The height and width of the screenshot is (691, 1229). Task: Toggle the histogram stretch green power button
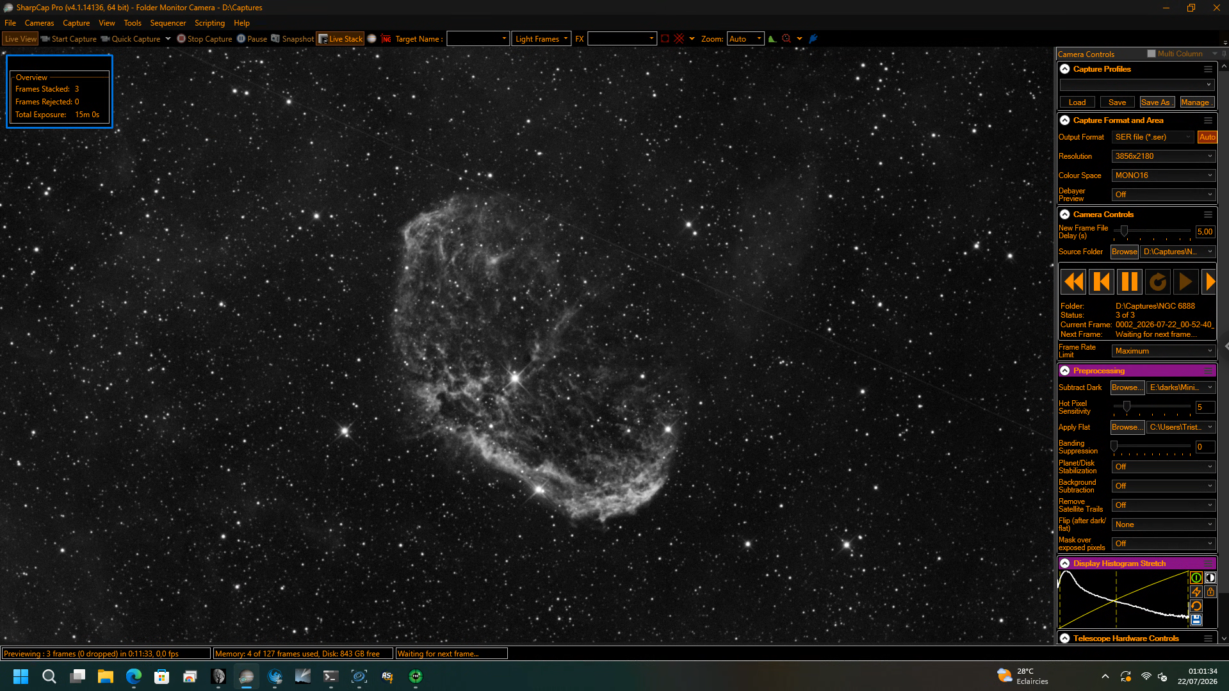pyautogui.click(x=1196, y=578)
